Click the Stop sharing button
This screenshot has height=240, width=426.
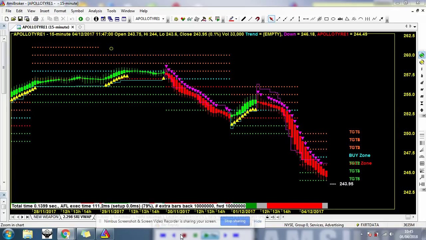pos(235,221)
